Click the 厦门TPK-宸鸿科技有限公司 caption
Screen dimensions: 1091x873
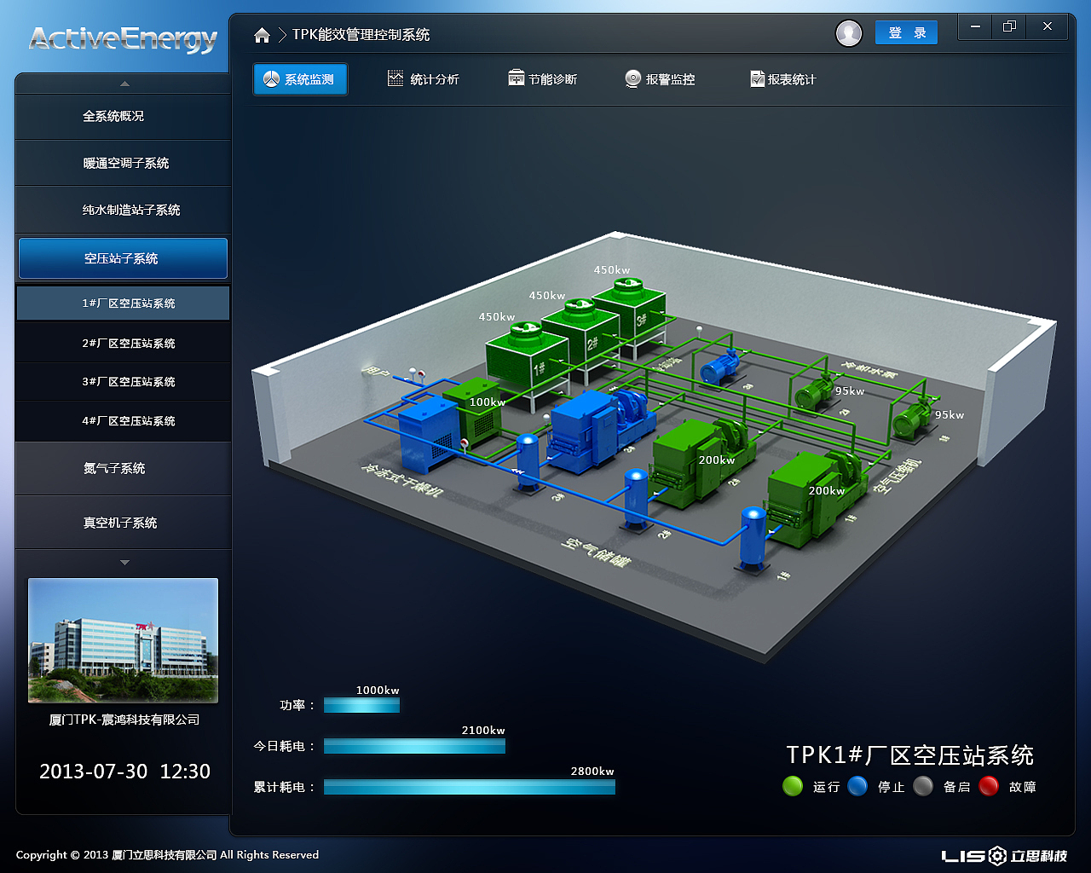[124, 720]
